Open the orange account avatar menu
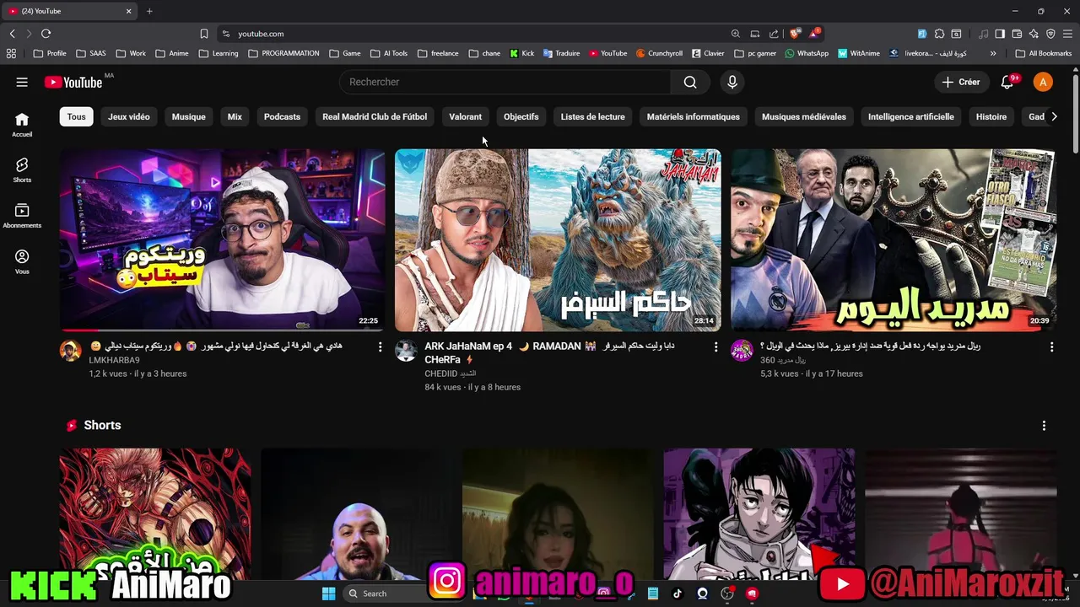The height and width of the screenshot is (607, 1080). click(x=1044, y=82)
